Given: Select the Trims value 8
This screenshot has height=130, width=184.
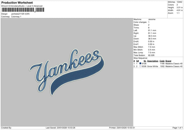Looking at the screenshot, I should coord(149,28).
